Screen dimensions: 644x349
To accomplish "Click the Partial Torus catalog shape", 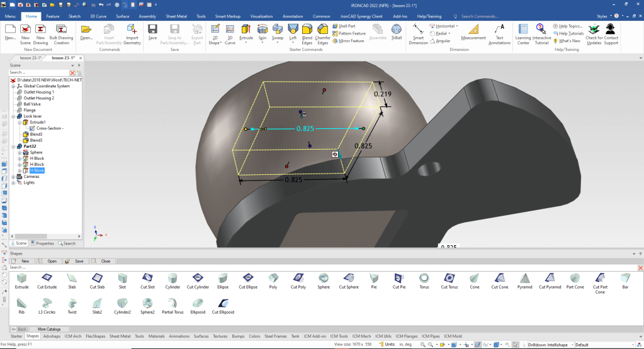I will pos(173,306).
